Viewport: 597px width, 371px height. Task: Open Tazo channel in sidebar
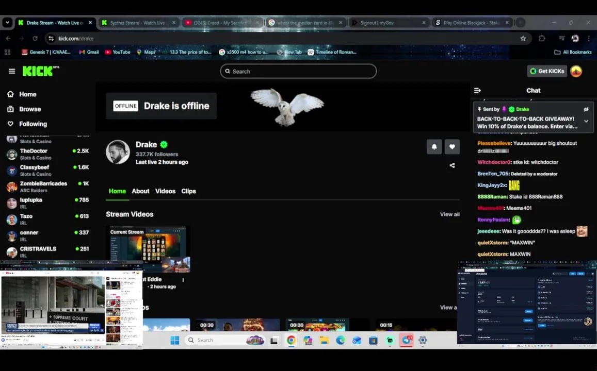(x=47, y=220)
